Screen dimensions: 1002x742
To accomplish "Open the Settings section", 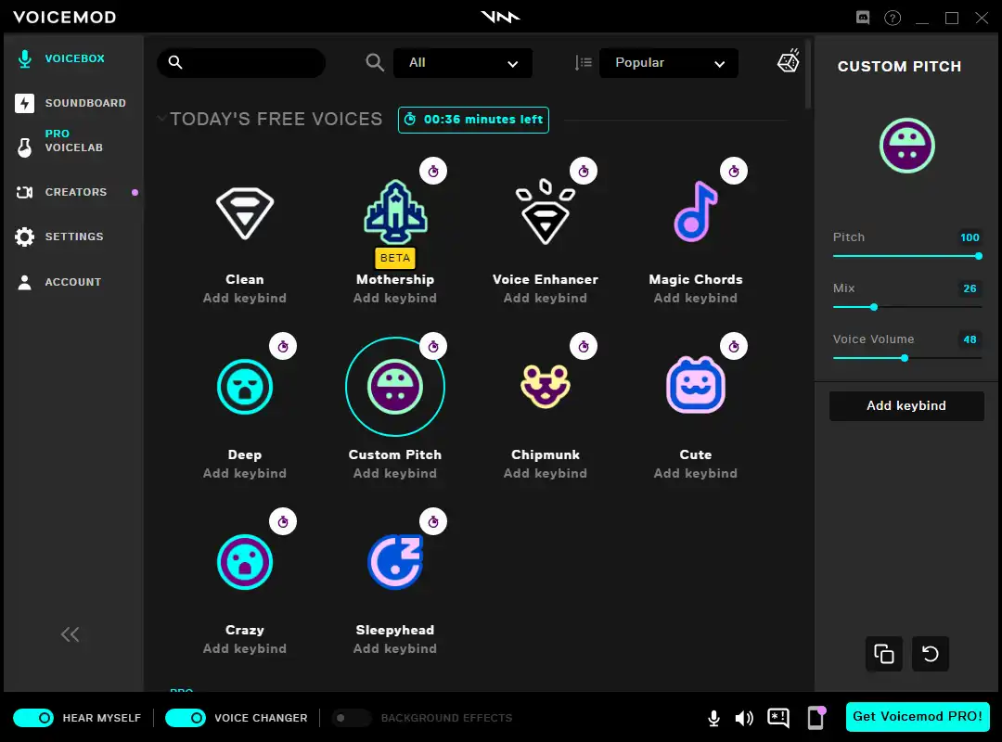I will (73, 237).
